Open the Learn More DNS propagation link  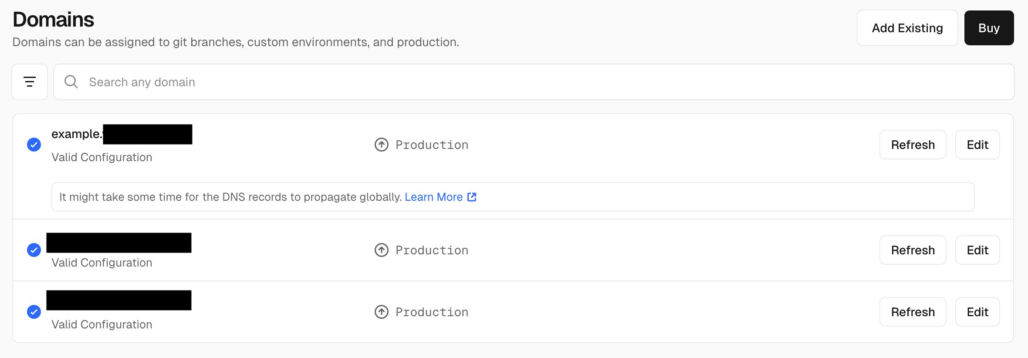coord(433,197)
